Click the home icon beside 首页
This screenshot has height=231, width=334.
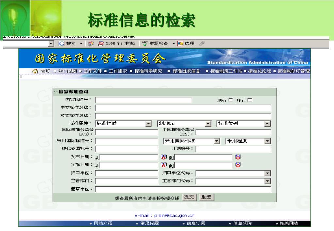click(x=35, y=71)
